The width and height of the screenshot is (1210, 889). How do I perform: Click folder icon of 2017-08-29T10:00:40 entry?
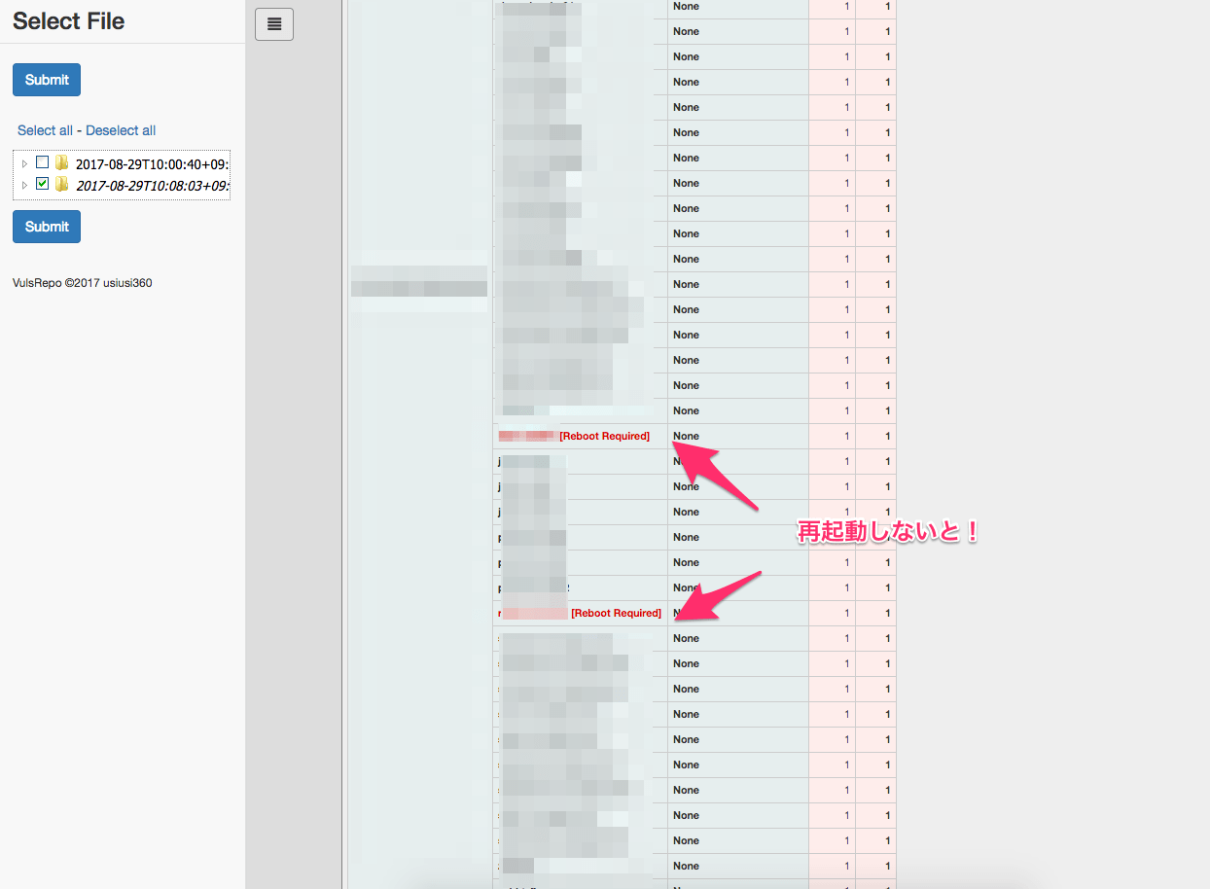pyautogui.click(x=62, y=163)
